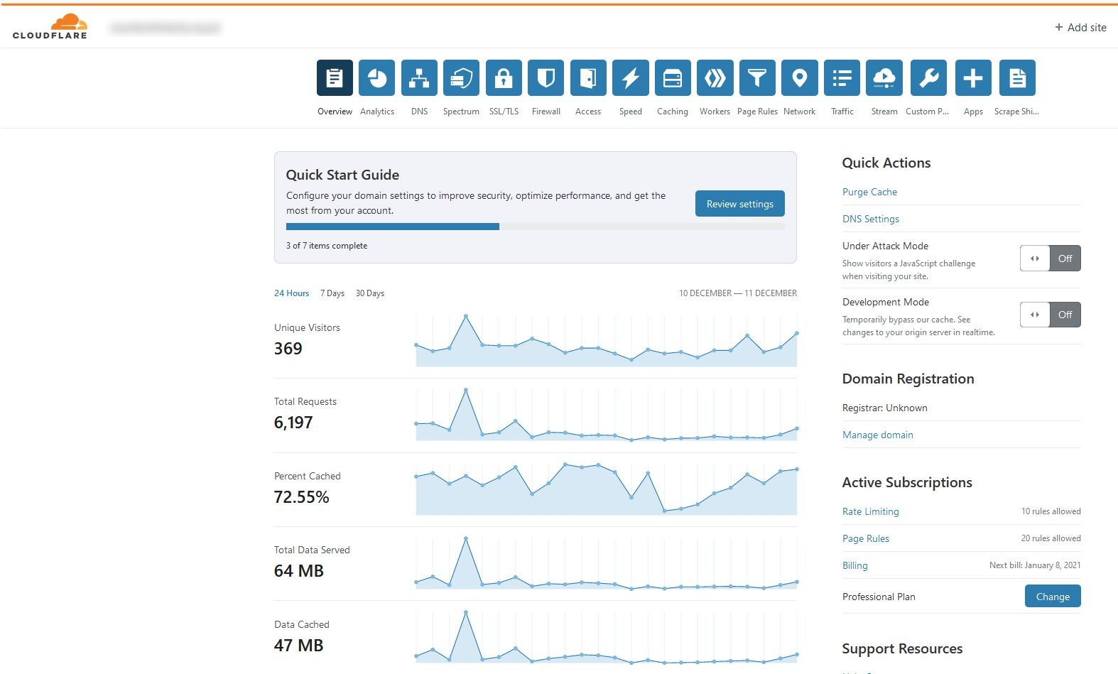Click the Data Cached chart

[607, 637]
